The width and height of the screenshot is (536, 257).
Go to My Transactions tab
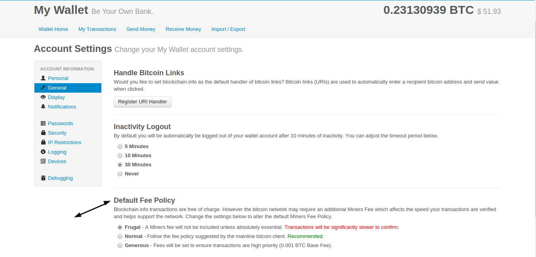click(97, 29)
